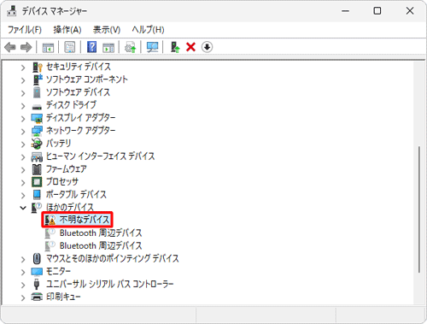Click the ソフトウェア コンポーネント category icon
427x324 pixels.
38,80
